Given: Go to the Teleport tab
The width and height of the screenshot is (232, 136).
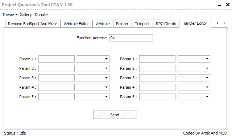Looking at the screenshot, I should pyautogui.click(x=142, y=24).
